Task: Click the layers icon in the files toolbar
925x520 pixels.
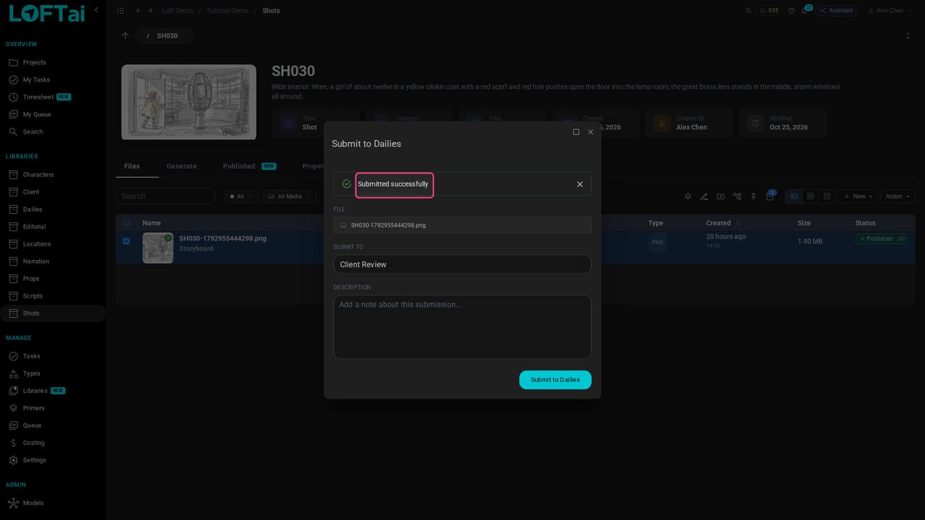Action: click(688, 196)
